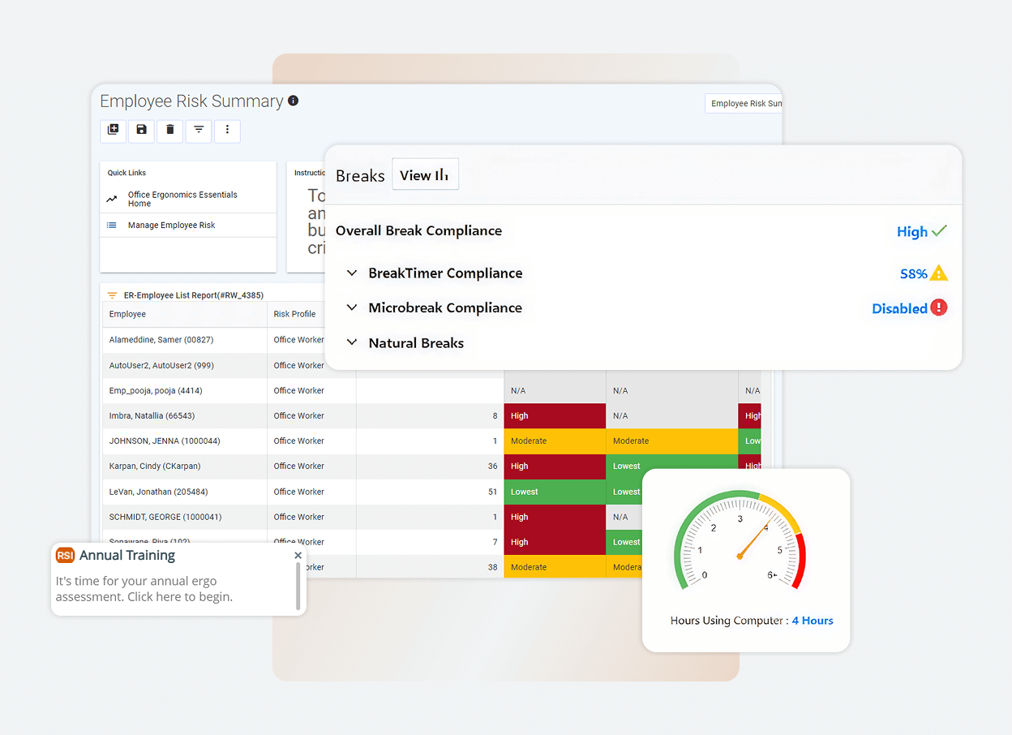Click the red alert icon beside Disabled
The height and width of the screenshot is (735, 1012).
[939, 307]
